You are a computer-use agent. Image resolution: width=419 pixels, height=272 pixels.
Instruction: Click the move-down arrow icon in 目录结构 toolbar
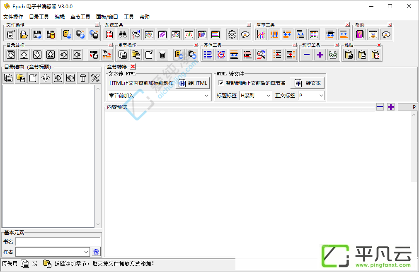tap(37, 55)
